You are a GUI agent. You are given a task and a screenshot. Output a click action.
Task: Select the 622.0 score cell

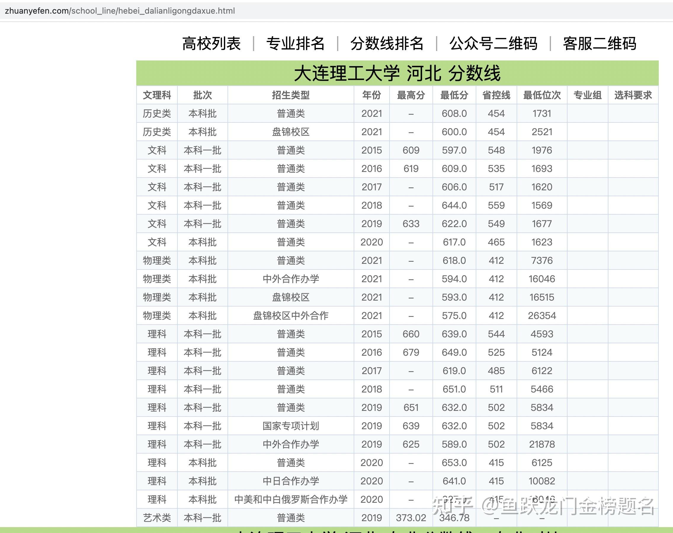pos(454,224)
